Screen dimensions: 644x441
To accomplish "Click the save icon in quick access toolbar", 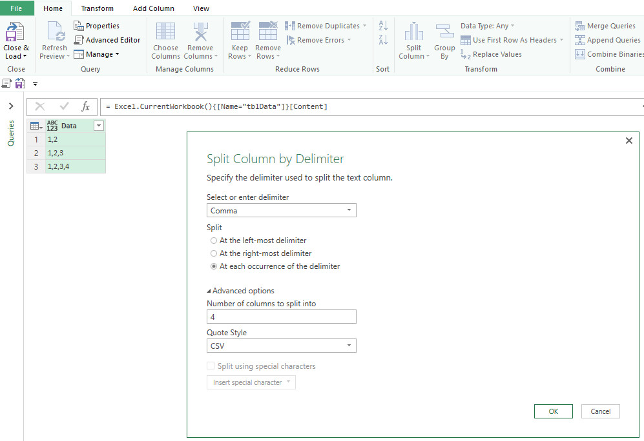I will (20, 84).
